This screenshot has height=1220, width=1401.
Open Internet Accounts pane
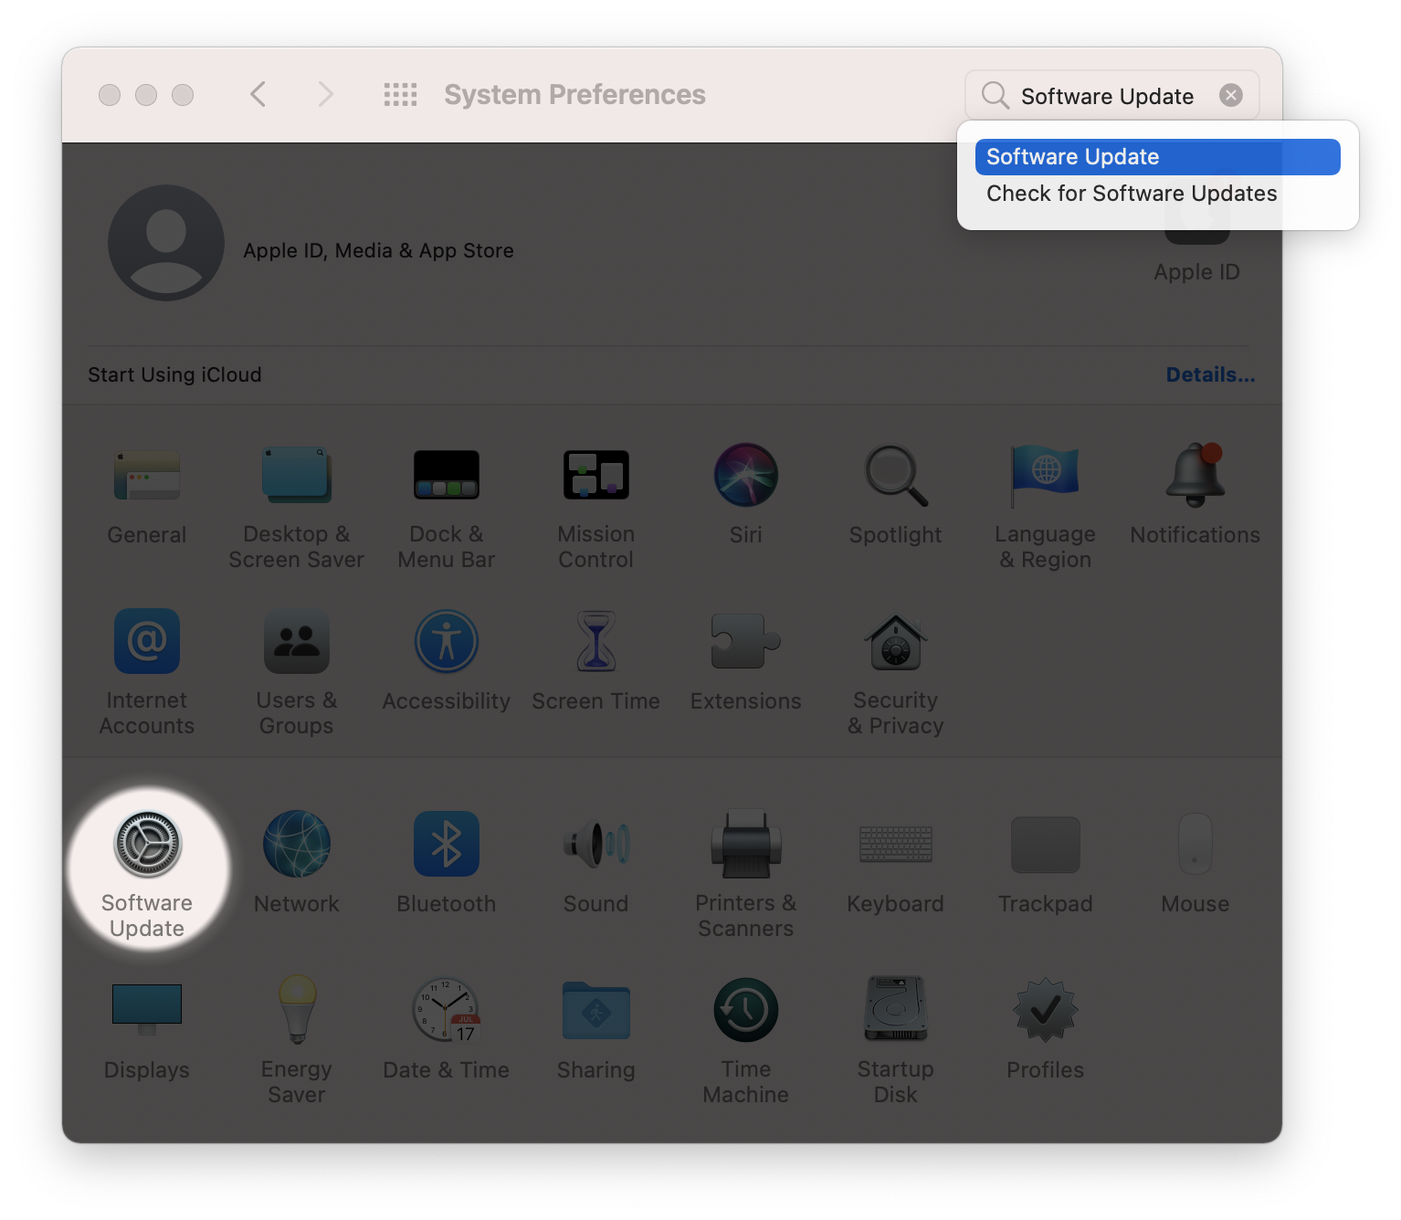(146, 674)
